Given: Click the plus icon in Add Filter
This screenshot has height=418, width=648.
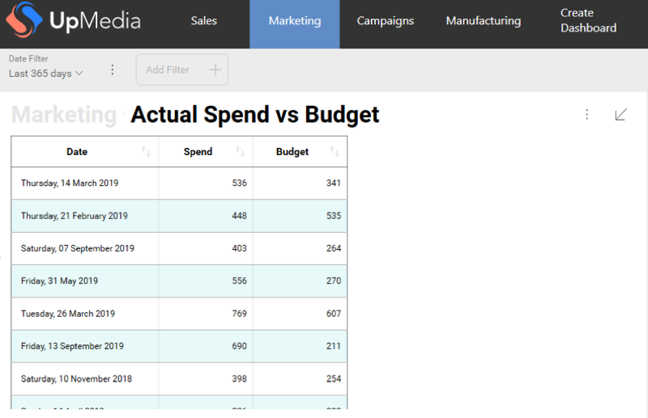Looking at the screenshot, I should (x=215, y=70).
